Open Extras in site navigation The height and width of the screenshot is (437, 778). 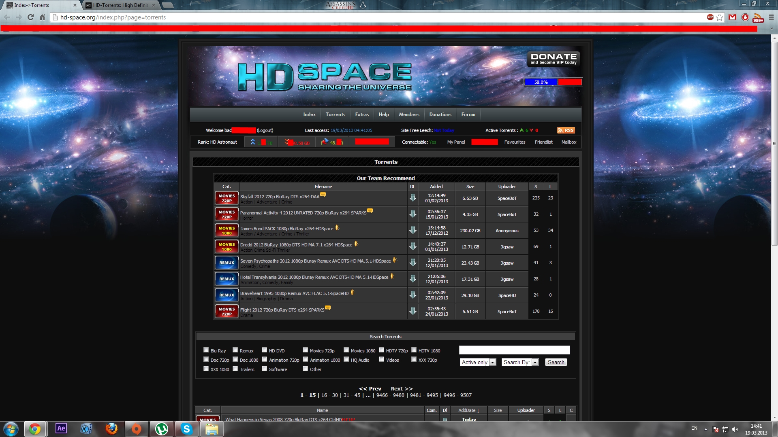coord(362,115)
